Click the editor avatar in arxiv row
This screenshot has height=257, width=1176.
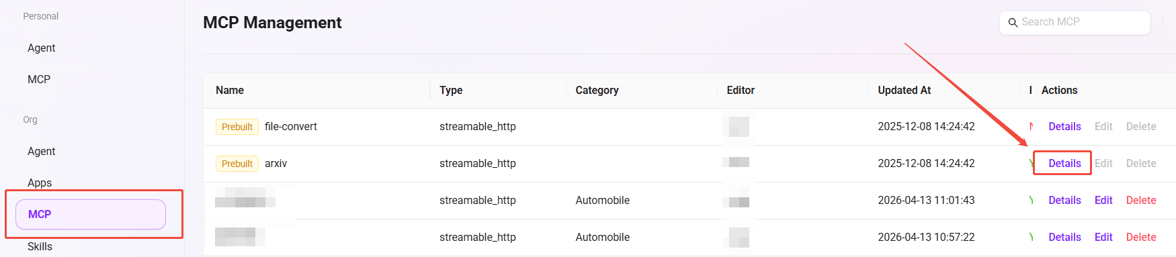[739, 162]
